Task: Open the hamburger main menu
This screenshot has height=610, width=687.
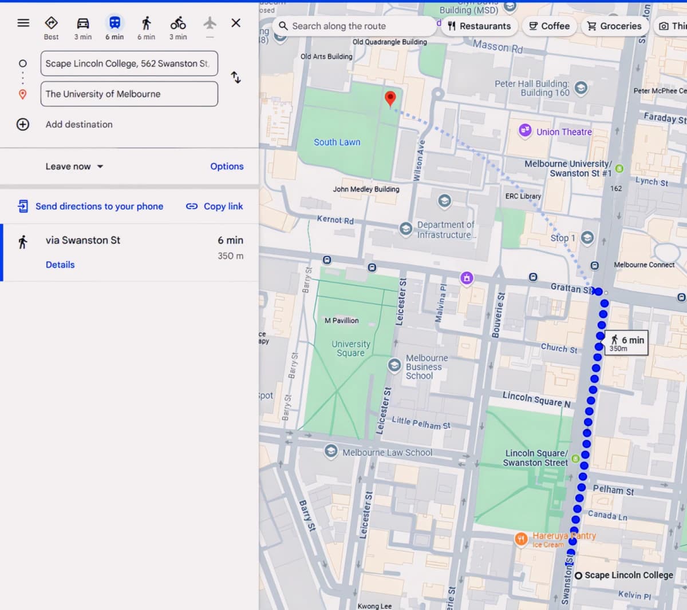Action: click(23, 23)
